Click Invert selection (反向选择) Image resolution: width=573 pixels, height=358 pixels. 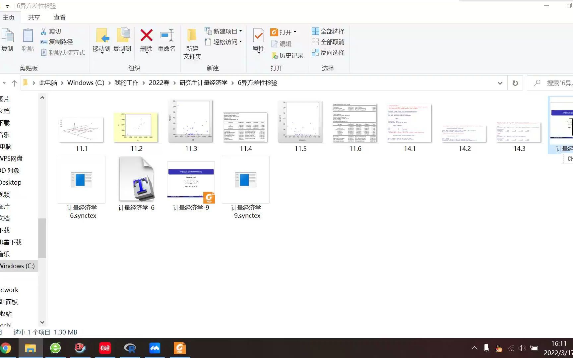point(328,52)
